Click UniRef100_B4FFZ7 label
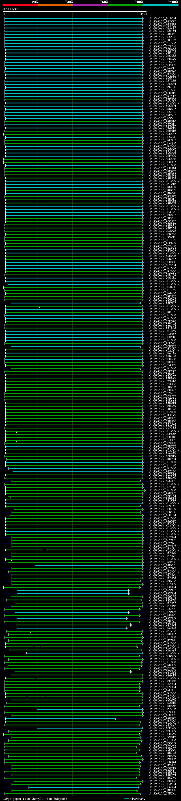The height and width of the screenshot is (801, 181). (162, 372)
